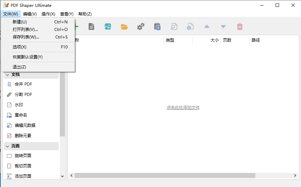
Task: Choose 新建(U) from the file menu
Action: pyautogui.click(x=38, y=22)
